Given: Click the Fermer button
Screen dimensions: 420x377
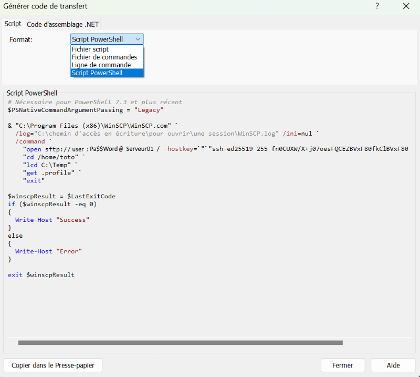Looking at the screenshot, I should [343, 365].
